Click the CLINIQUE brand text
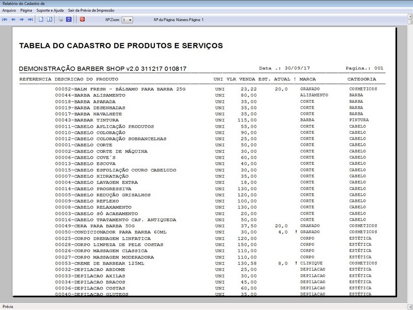 (x=311, y=263)
